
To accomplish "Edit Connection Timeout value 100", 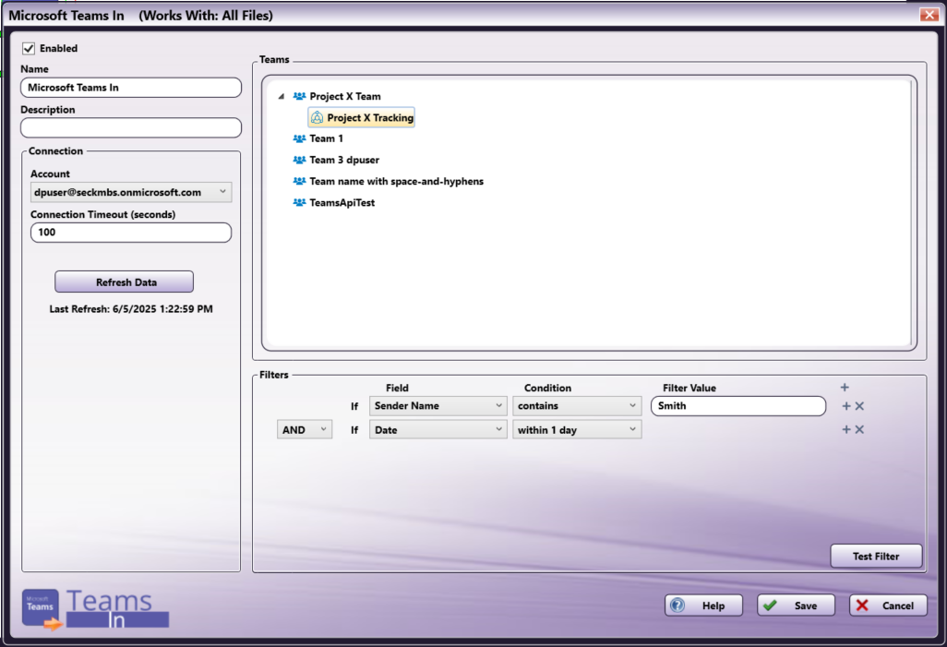I will (x=131, y=233).
